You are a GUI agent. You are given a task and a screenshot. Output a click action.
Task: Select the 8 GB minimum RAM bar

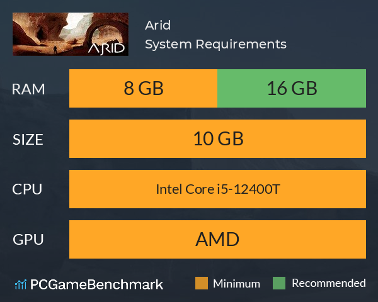click(x=144, y=88)
